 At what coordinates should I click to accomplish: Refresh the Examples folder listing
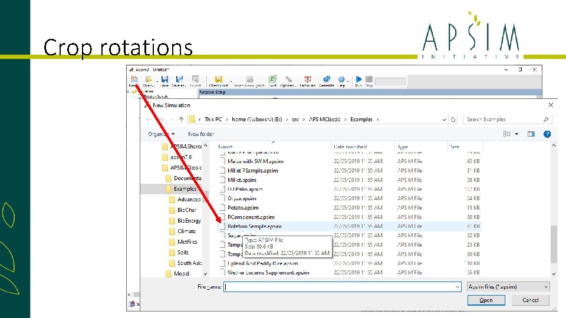[453, 120]
